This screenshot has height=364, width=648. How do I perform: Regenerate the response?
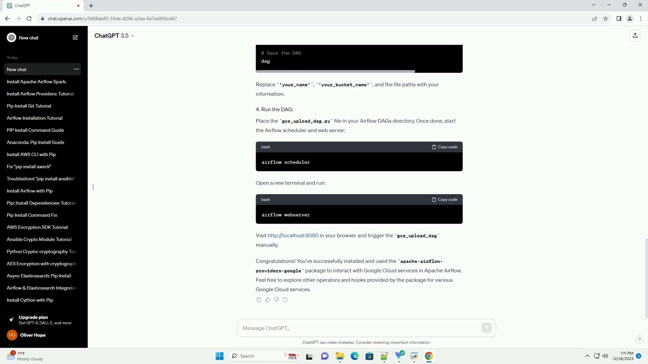pos(285,300)
